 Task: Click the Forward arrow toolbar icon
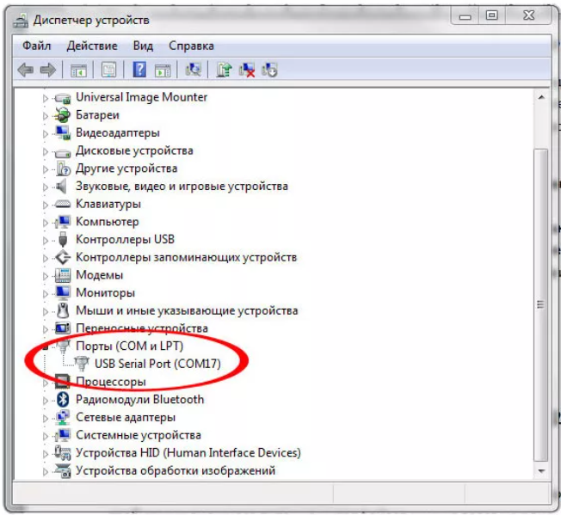pyautogui.click(x=48, y=70)
